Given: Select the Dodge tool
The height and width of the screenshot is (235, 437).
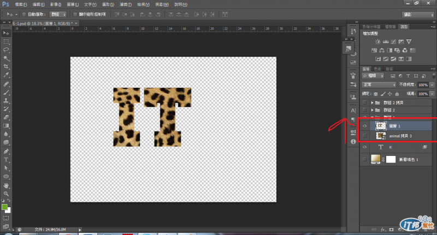Looking at the screenshot, I should click(6, 142).
